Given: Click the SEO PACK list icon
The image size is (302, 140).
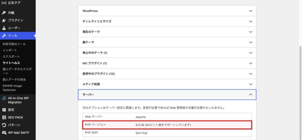Looking at the screenshot, I should click(4, 118).
